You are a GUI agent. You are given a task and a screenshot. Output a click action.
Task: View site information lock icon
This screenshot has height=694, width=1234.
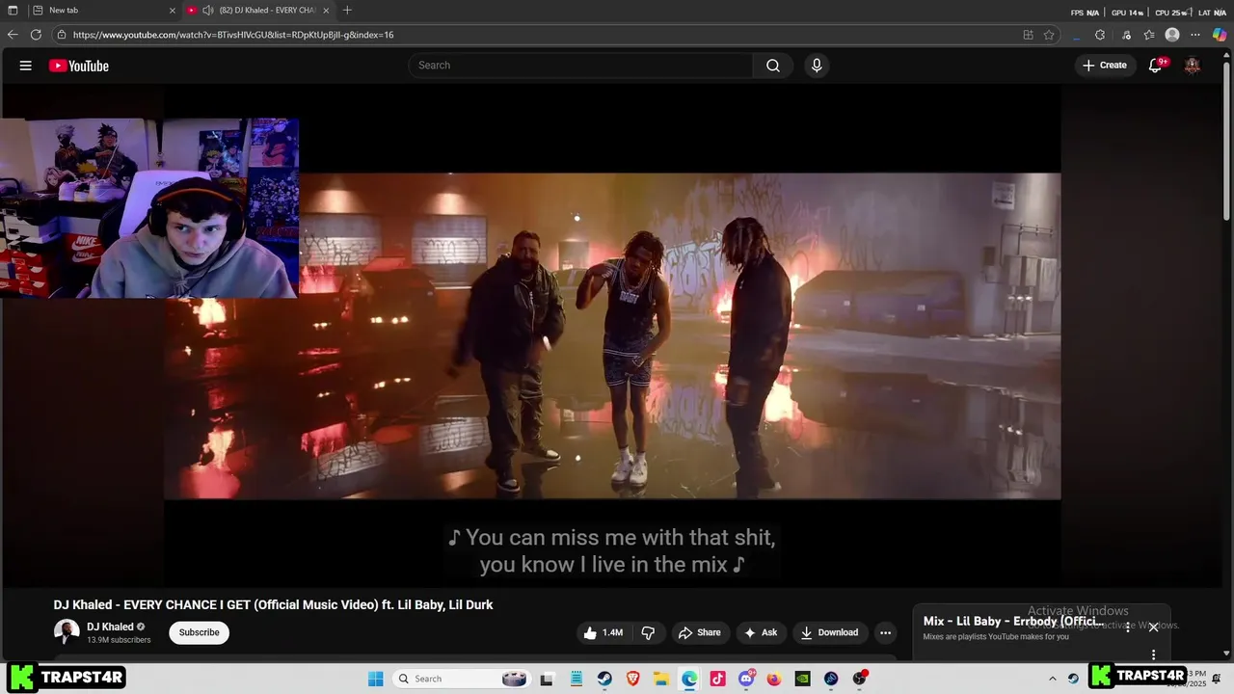(x=62, y=35)
